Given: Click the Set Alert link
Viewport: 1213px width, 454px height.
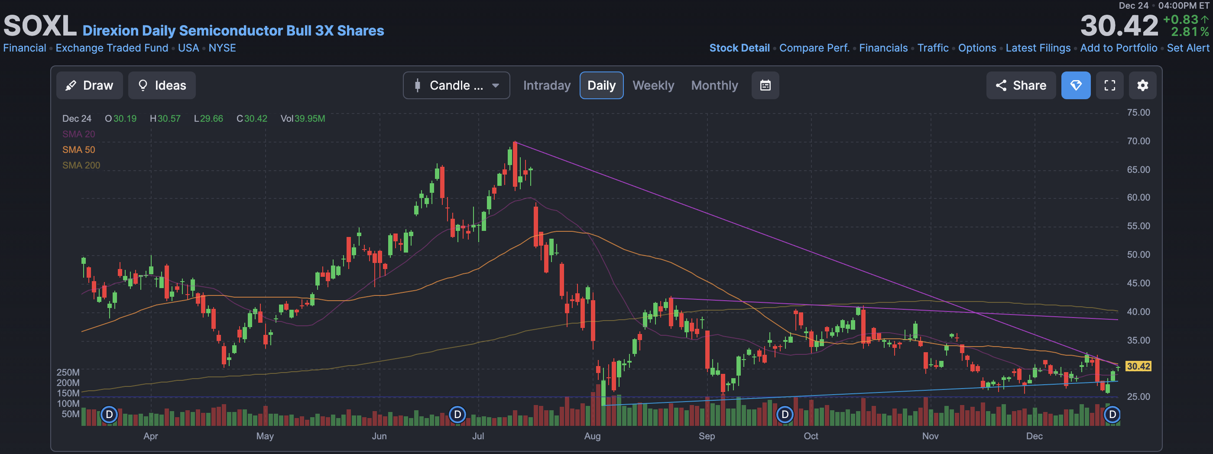Looking at the screenshot, I should coord(1187,48).
